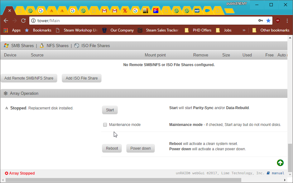Open the tab with the striped bars icon
This screenshot has width=293, height=183.
point(145,11)
